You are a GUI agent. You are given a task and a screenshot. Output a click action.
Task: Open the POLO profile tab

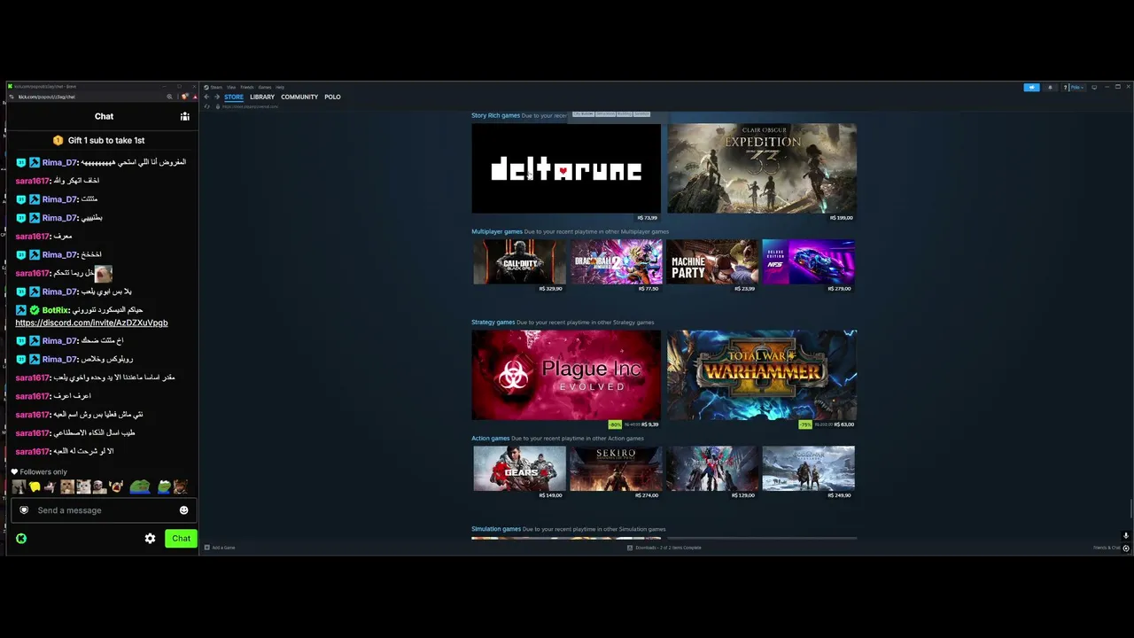tap(332, 97)
